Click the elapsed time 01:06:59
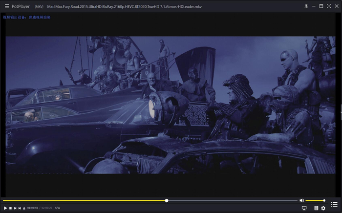This screenshot has height=213, width=342. [x=33, y=208]
